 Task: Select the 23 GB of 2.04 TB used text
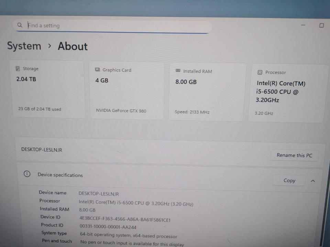coord(40,109)
